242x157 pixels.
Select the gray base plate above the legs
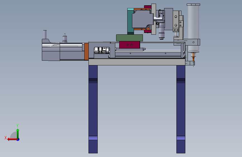coord(137,62)
